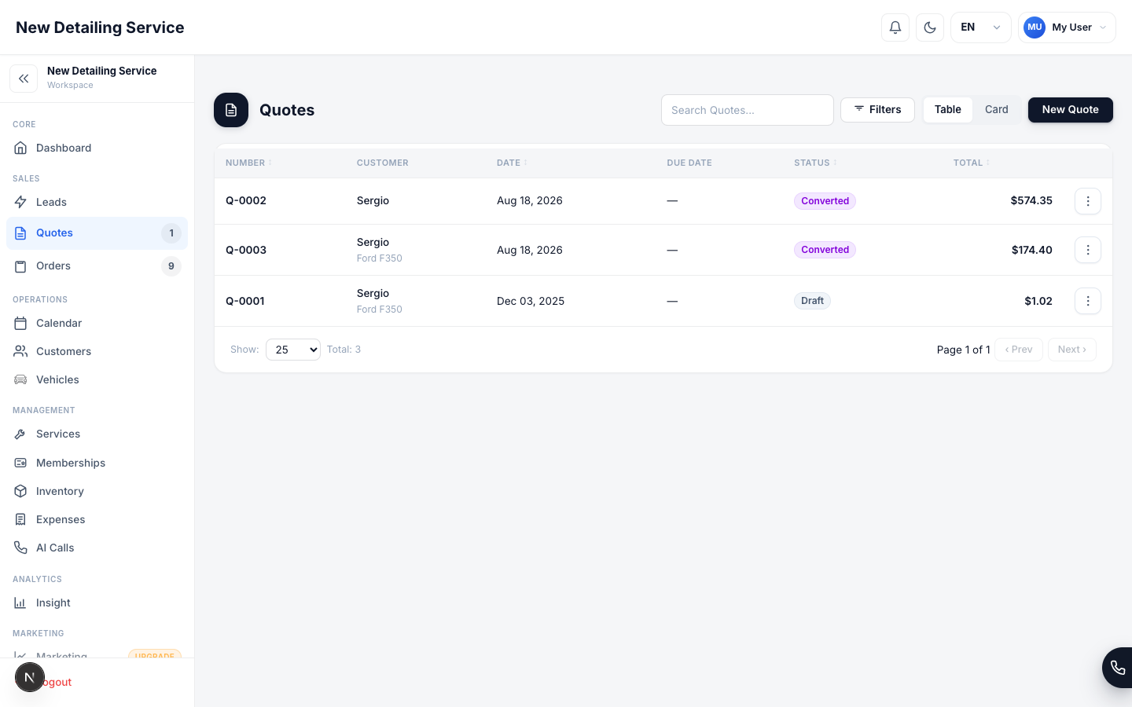
Task: Click the Calendar icon in sidebar
Action: coord(20,323)
